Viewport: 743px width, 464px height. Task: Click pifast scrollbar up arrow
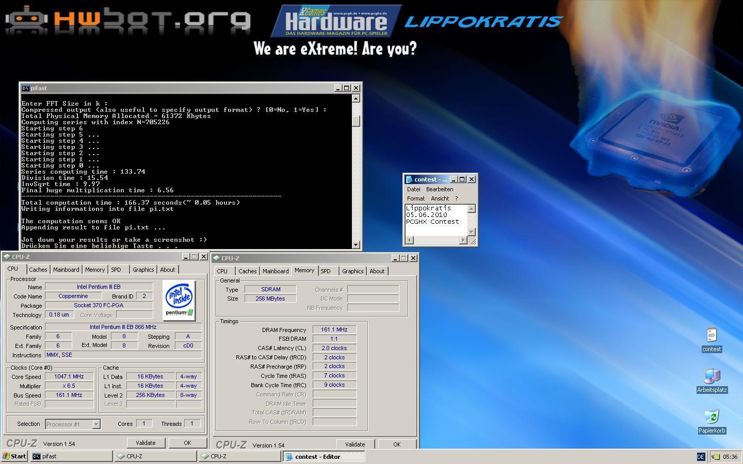pyautogui.click(x=356, y=98)
